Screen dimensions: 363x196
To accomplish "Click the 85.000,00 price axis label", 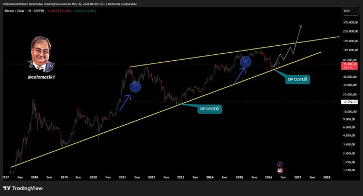I will pyautogui.click(x=350, y=60).
